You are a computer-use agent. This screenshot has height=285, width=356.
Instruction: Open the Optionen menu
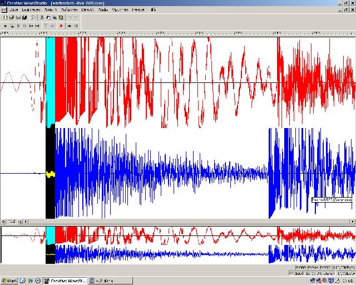120,10
